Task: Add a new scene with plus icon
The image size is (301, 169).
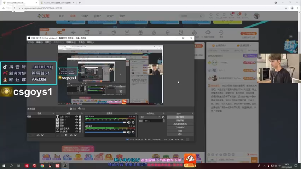Action: point(29,135)
